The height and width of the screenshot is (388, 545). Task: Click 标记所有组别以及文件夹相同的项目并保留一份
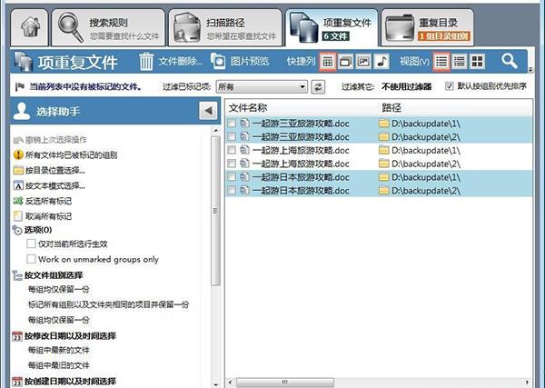(108, 304)
